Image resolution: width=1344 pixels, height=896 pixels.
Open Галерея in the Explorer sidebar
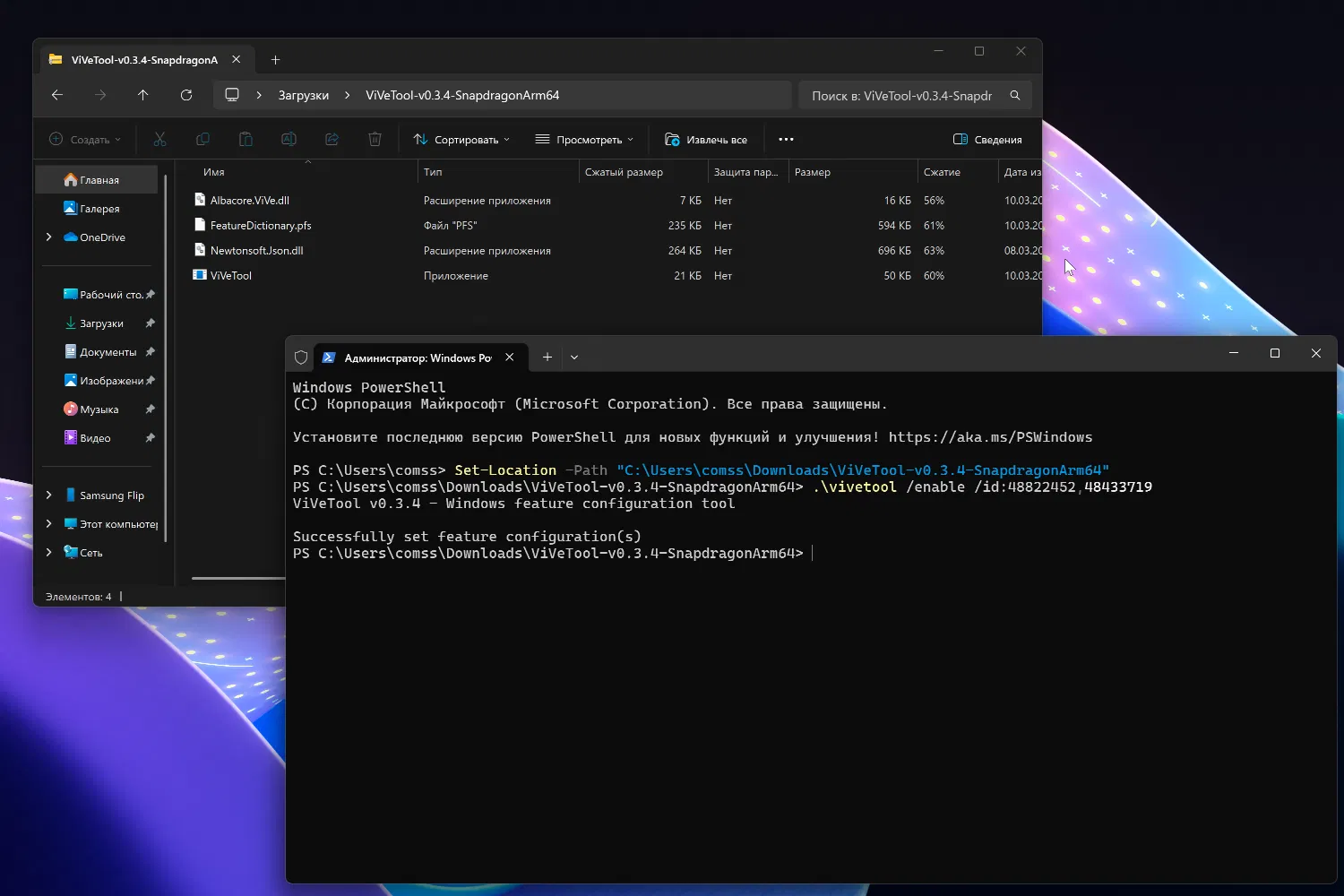coord(99,209)
